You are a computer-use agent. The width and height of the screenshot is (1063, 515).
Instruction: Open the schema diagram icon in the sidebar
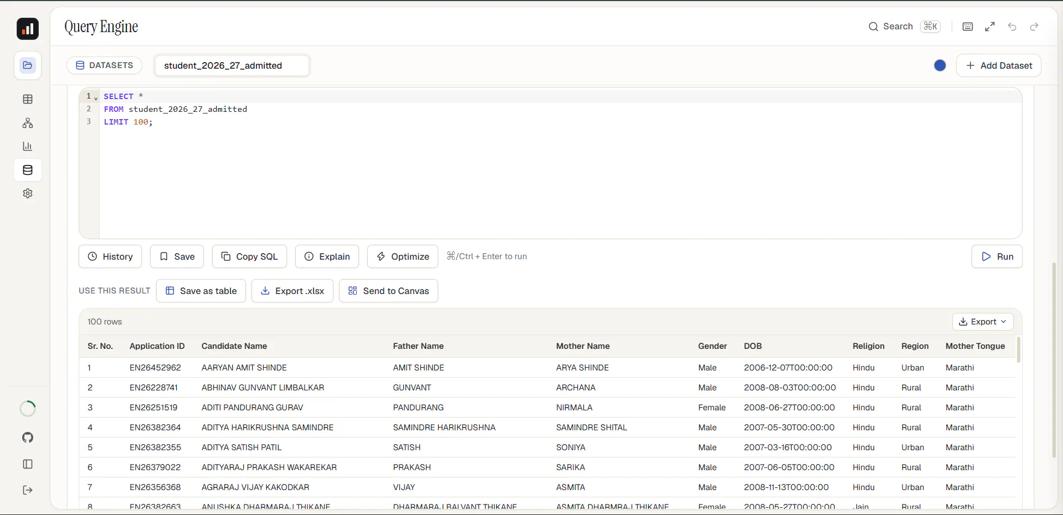tap(28, 123)
